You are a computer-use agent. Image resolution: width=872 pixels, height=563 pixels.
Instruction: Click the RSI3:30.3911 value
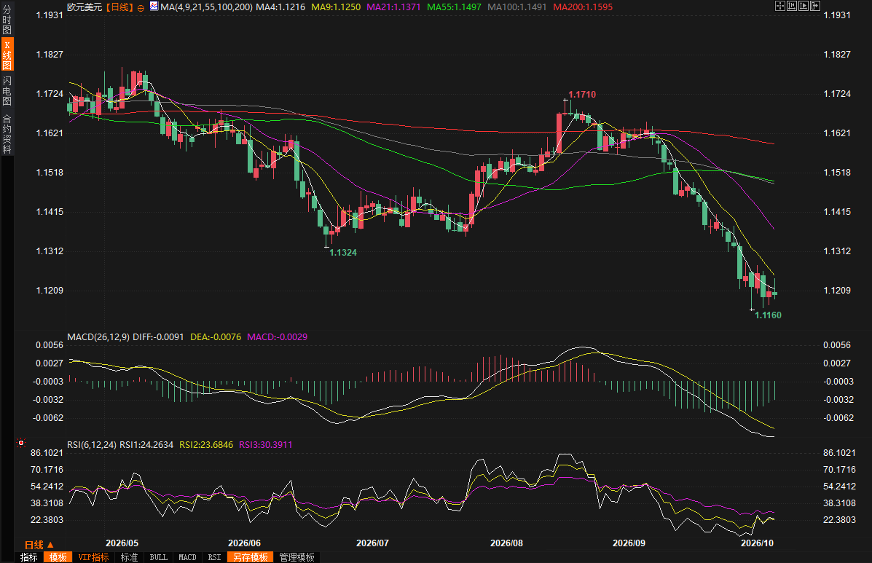click(265, 444)
